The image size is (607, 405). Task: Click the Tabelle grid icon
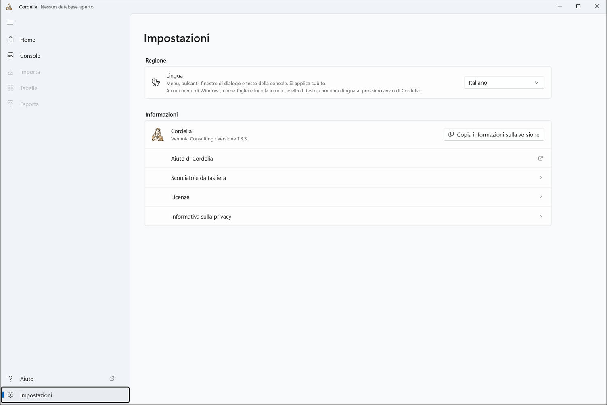[x=10, y=88]
